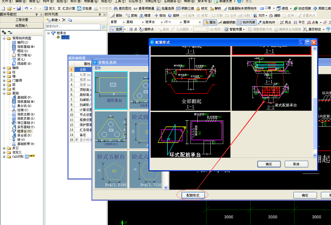Expand 显示样式 row in 属性编辑器
Viewport: 331px width, 225px height.
pos(77,140)
